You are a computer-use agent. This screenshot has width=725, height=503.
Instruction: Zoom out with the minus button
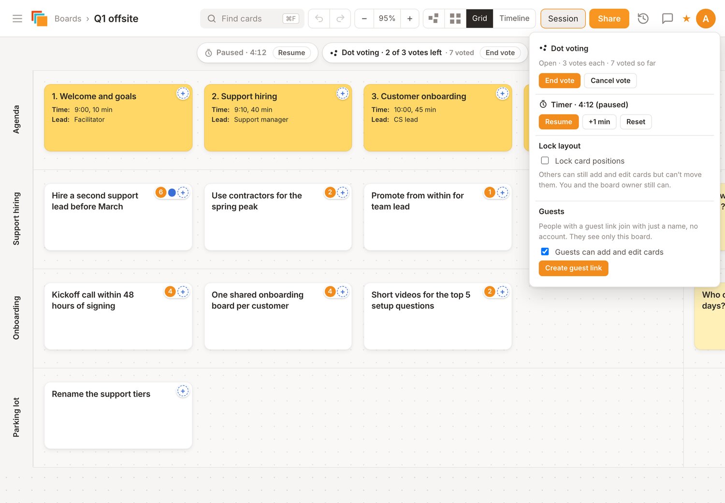[x=364, y=18]
